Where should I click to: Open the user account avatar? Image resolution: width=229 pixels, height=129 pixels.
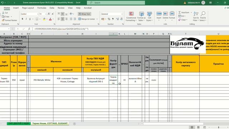(203, 3)
